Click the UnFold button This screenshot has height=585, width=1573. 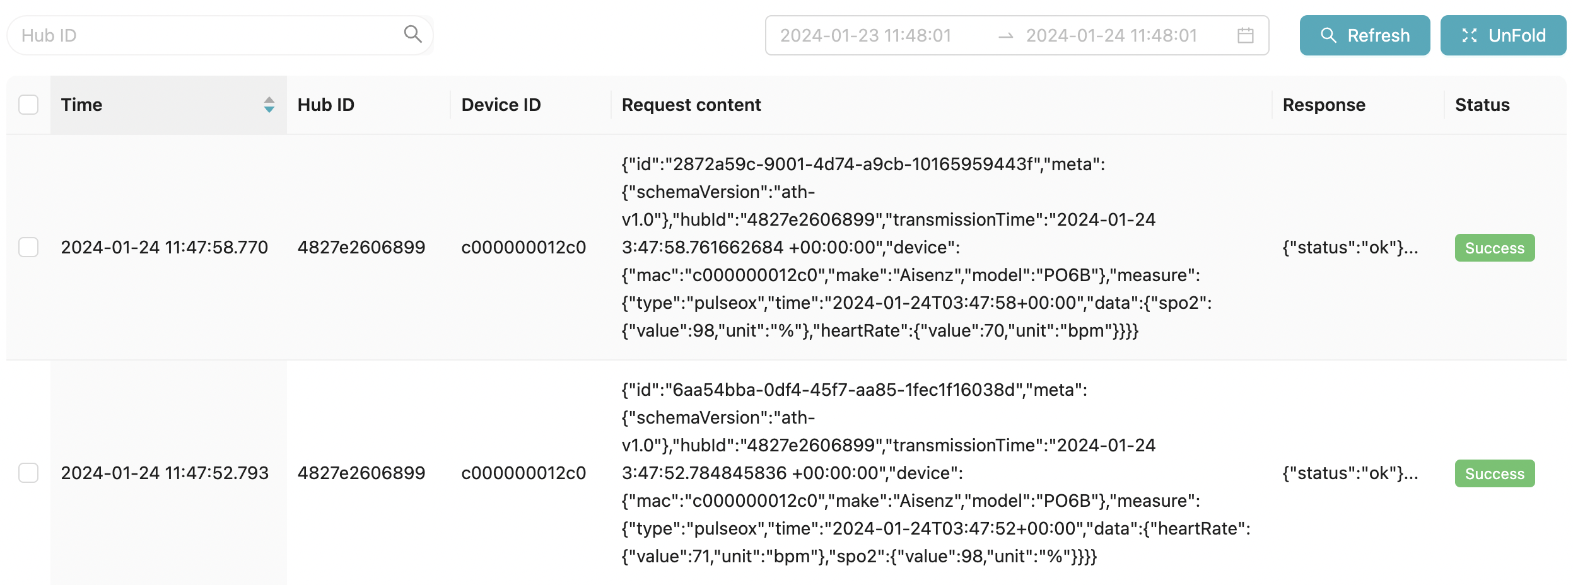pos(1503,35)
